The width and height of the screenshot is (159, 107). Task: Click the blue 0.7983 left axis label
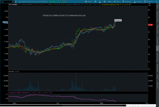pyautogui.click(x=5, y=22)
